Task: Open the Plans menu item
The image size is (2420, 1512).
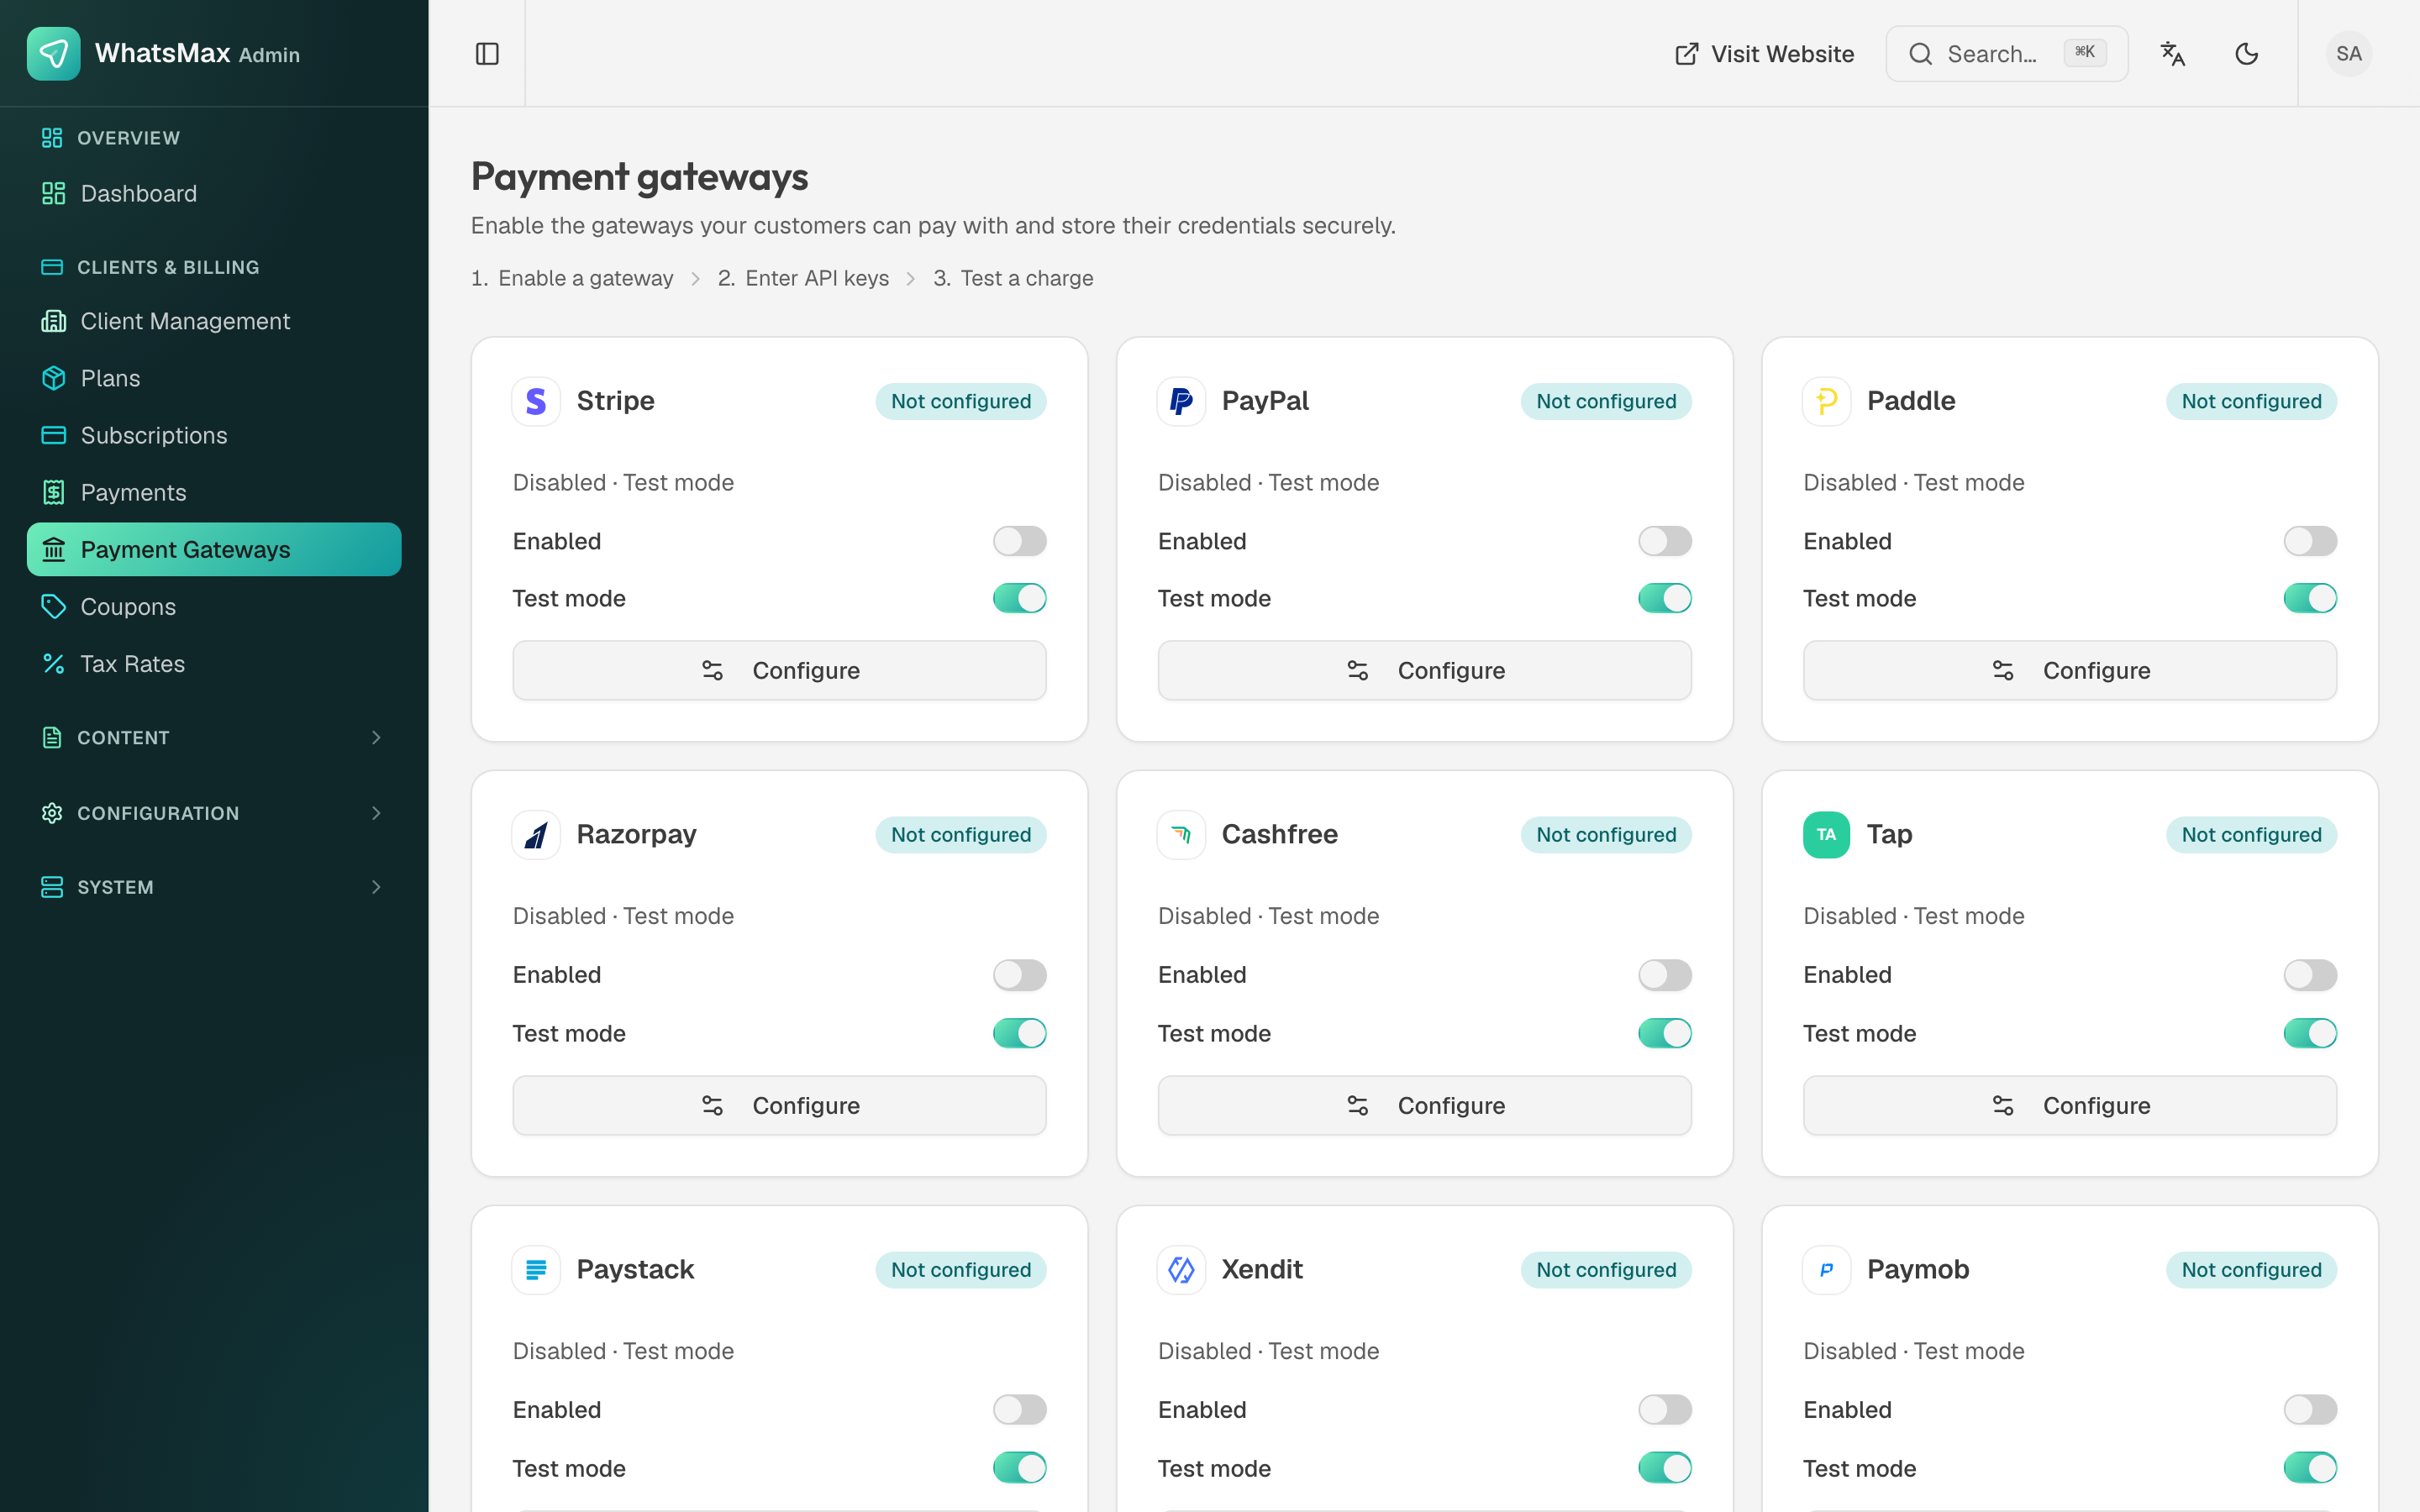Action: pyautogui.click(x=214, y=378)
